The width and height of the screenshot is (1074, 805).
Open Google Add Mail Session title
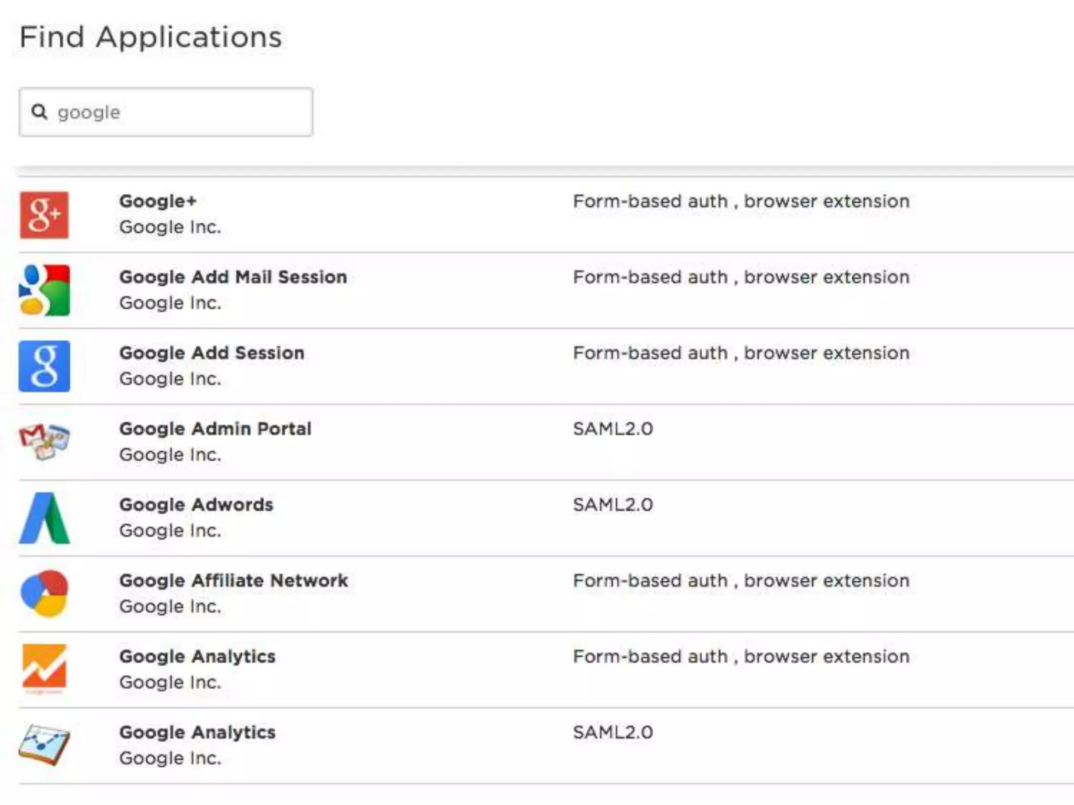click(233, 277)
